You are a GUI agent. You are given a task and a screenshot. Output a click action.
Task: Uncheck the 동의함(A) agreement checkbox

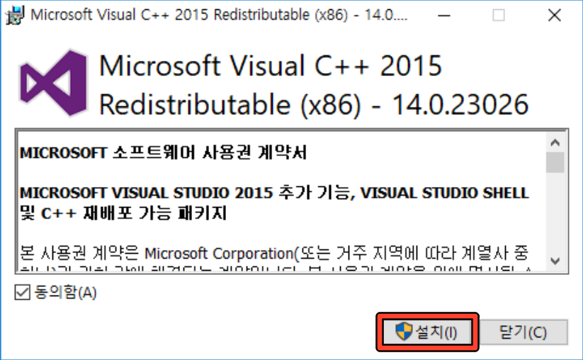pos(22,292)
